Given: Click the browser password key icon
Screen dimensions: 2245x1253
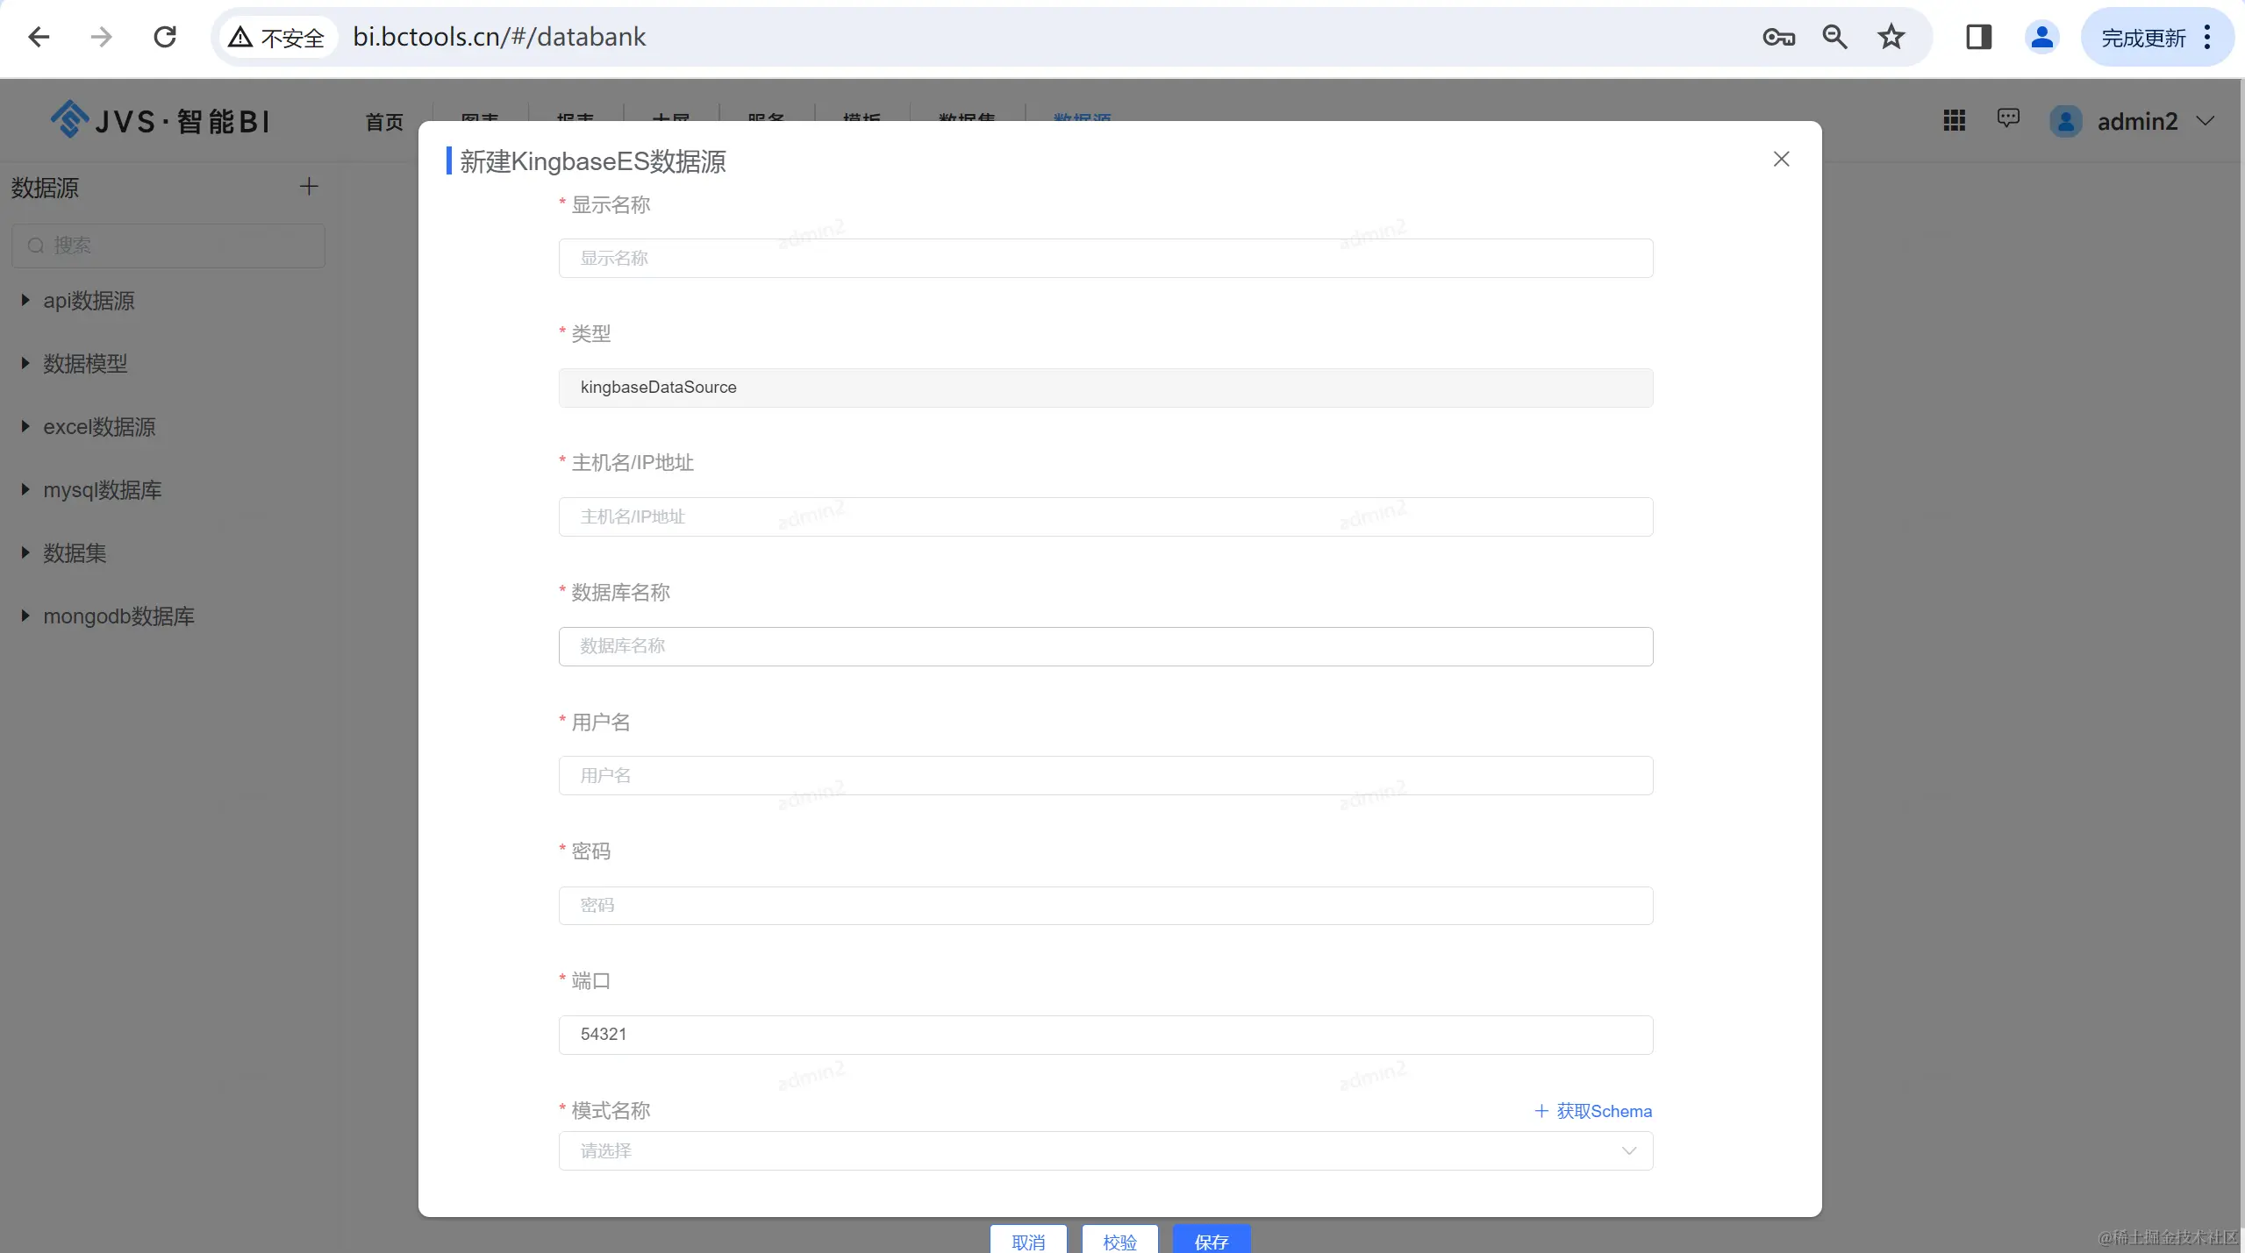Looking at the screenshot, I should [1778, 37].
